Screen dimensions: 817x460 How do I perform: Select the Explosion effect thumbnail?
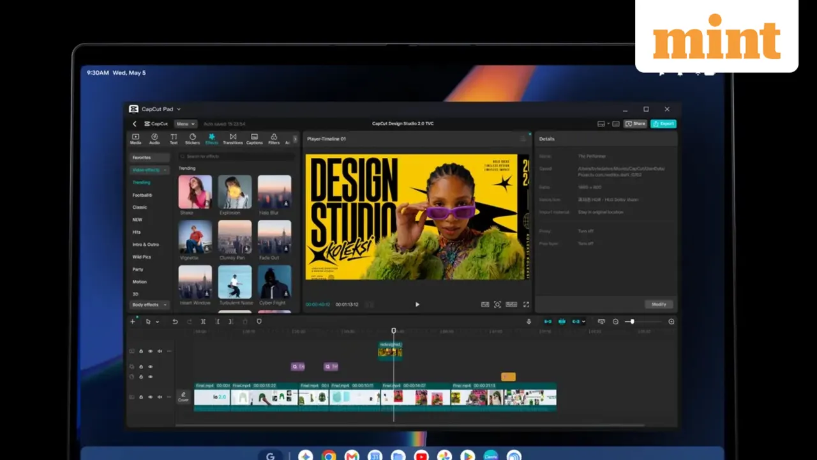tap(235, 192)
